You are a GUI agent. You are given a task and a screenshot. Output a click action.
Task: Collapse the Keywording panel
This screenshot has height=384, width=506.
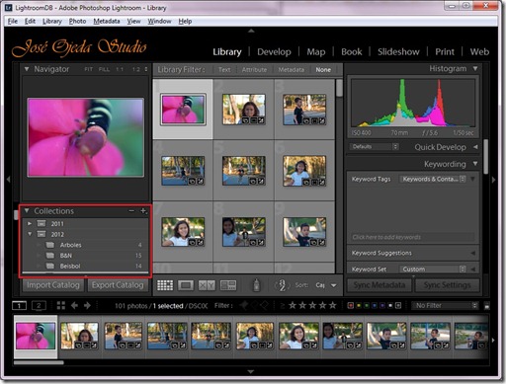475,164
